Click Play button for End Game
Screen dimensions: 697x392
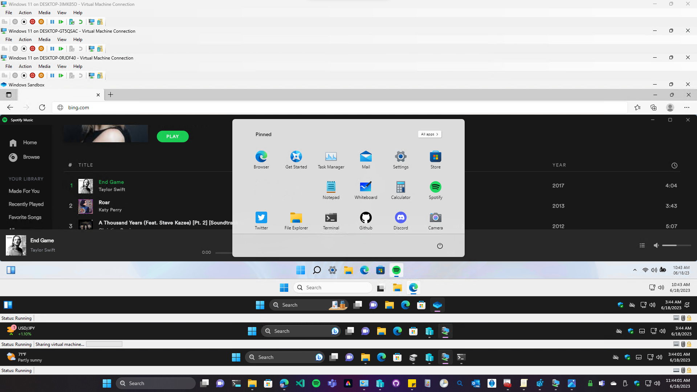click(x=71, y=185)
